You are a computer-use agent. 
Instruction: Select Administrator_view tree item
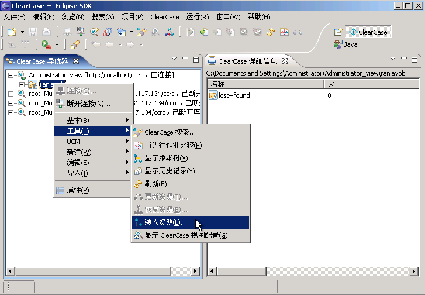coord(101,75)
